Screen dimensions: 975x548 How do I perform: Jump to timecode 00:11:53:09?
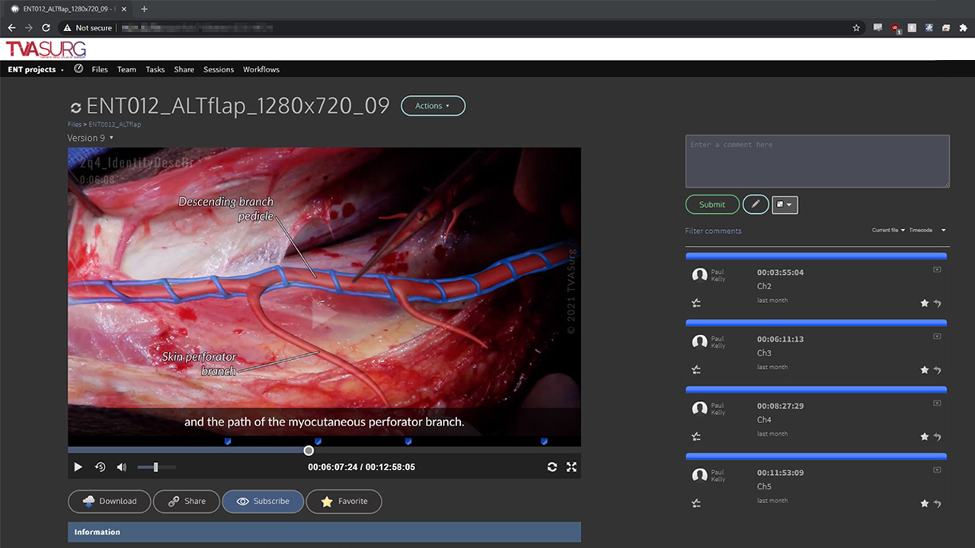tap(780, 473)
